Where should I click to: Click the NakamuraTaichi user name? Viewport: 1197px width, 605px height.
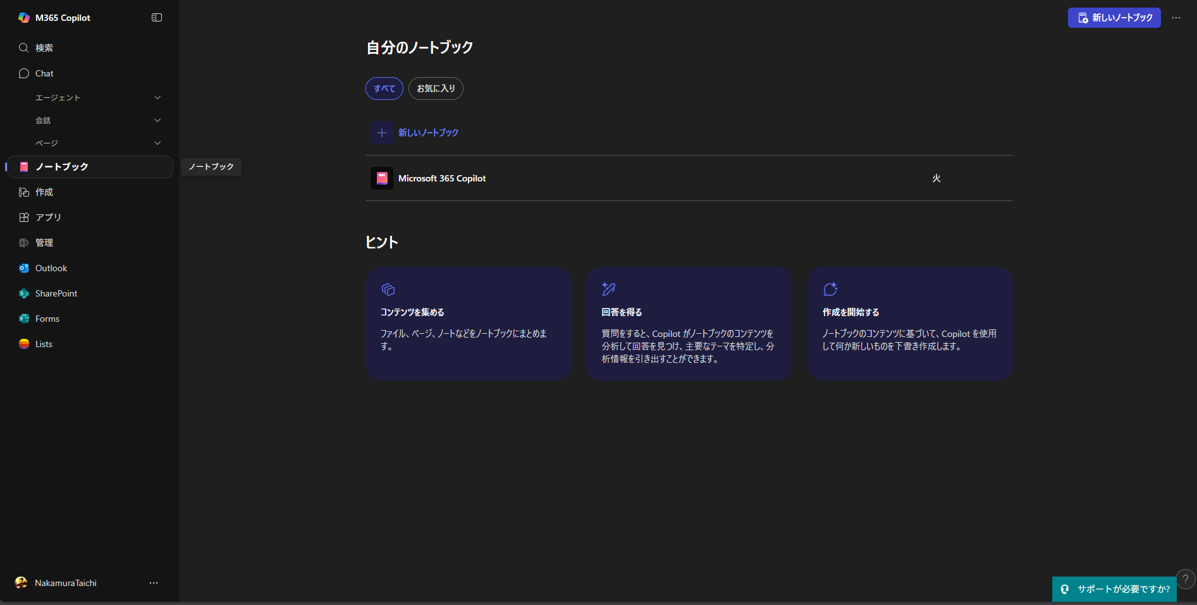click(66, 583)
